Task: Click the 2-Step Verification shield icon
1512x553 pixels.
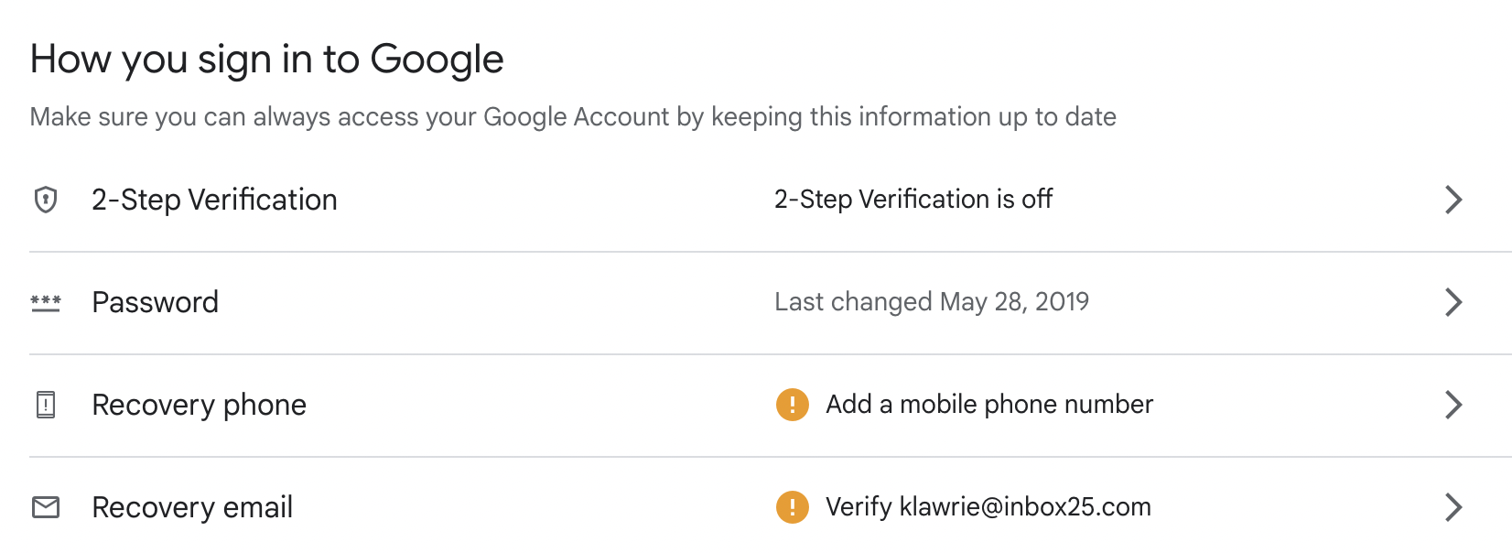Action: point(46,200)
